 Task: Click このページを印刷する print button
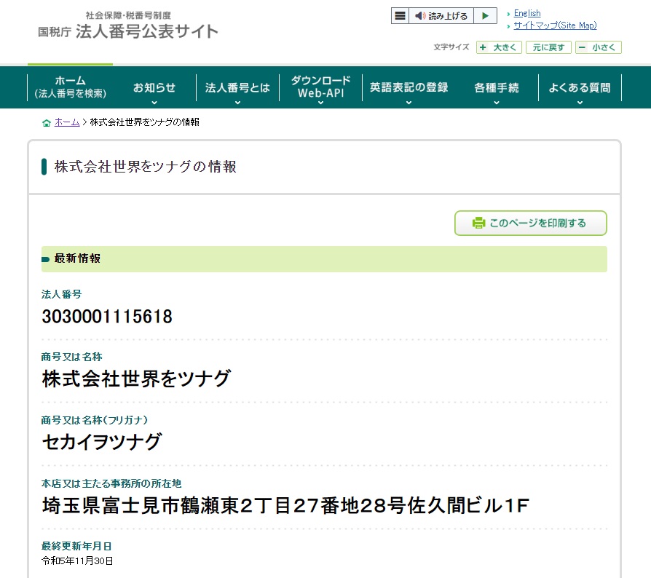[x=531, y=223]
